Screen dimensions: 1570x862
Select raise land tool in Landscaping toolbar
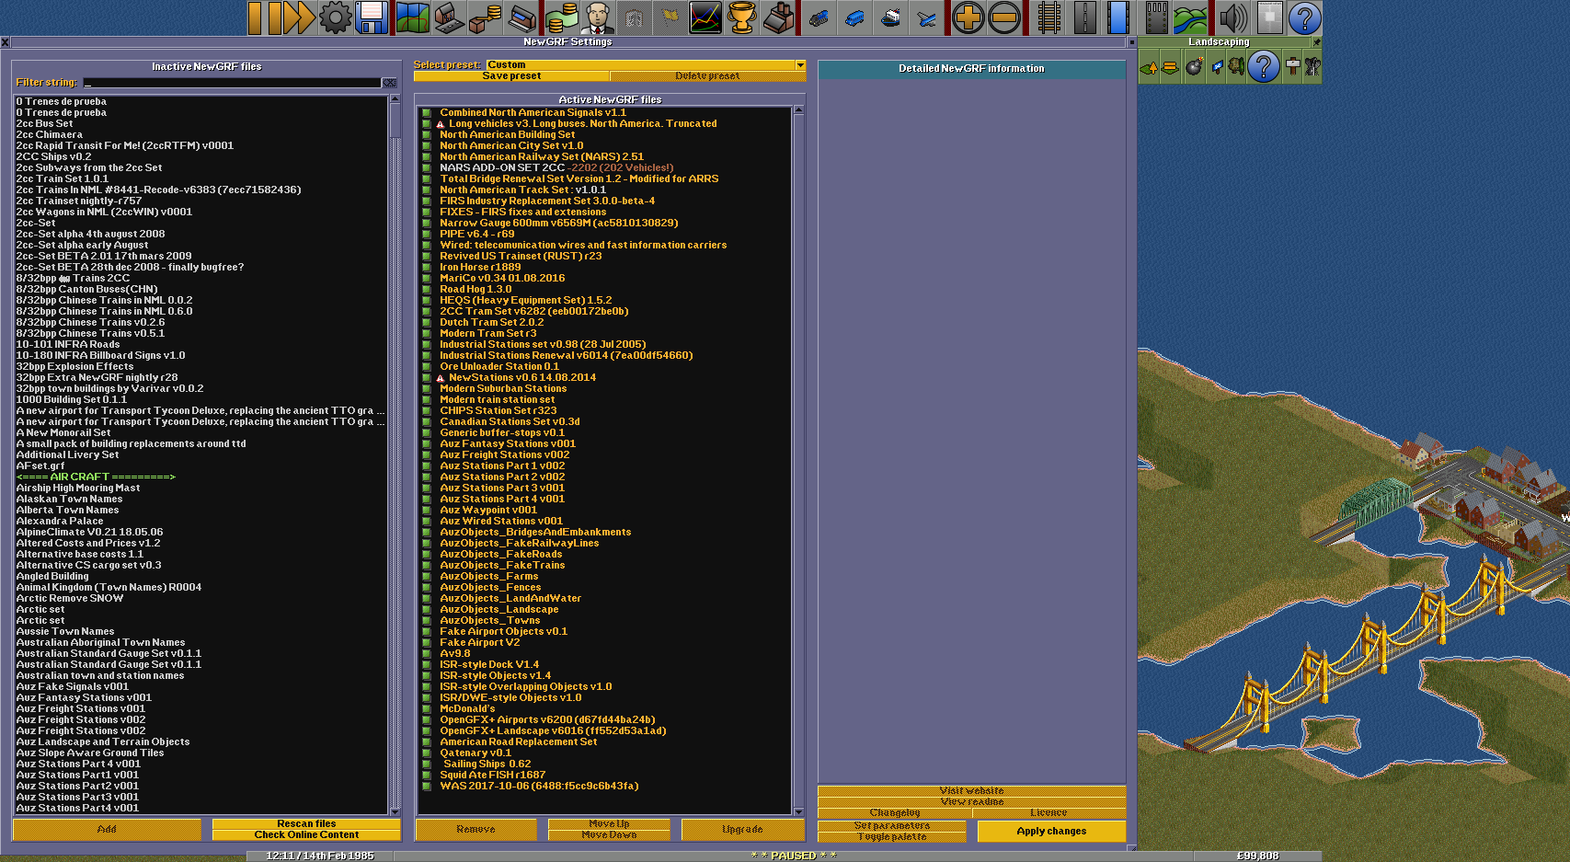pyautogui.click(x=1149, y=66)
